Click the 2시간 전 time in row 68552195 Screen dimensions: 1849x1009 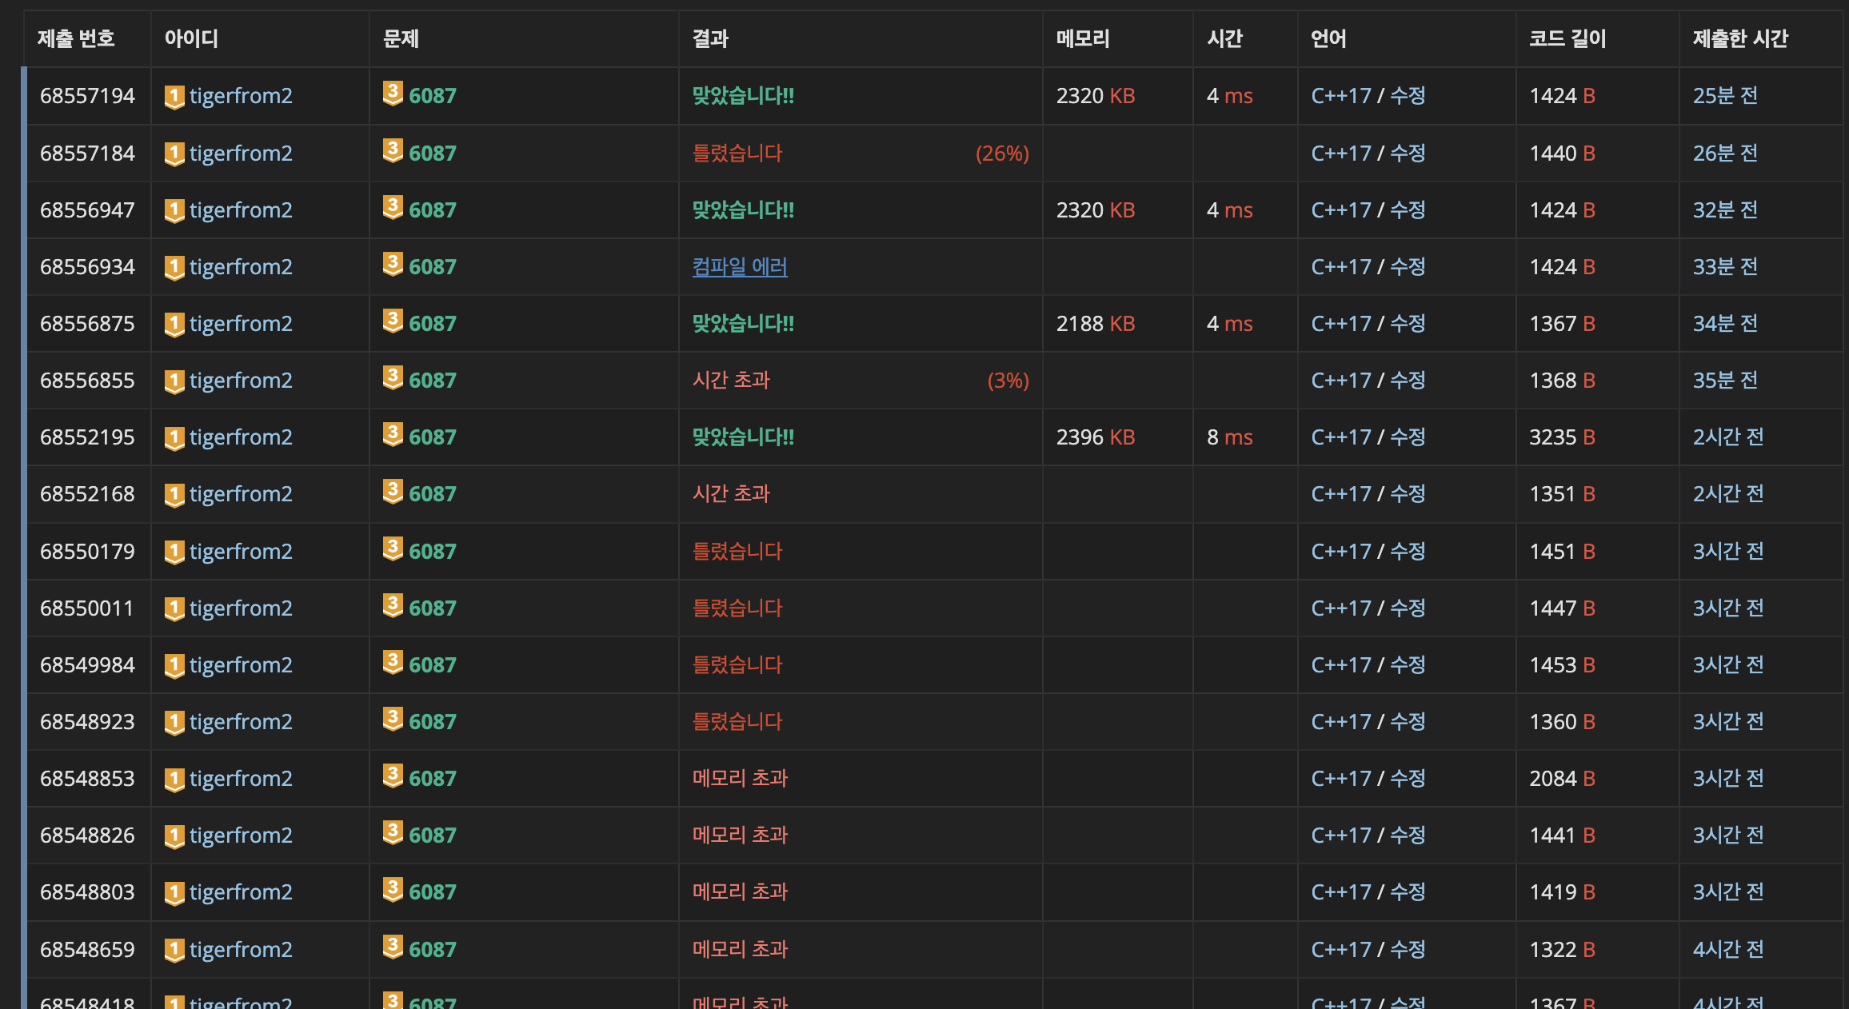pyautogui.click(x=1727, y=437)
